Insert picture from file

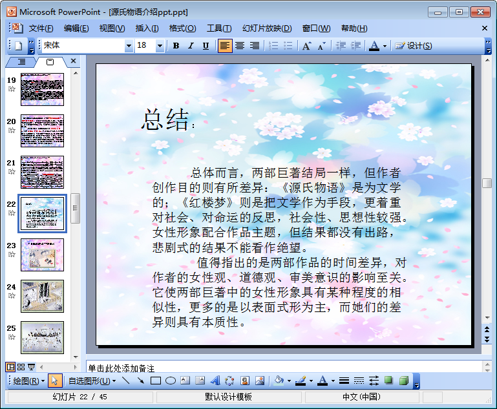260,381
